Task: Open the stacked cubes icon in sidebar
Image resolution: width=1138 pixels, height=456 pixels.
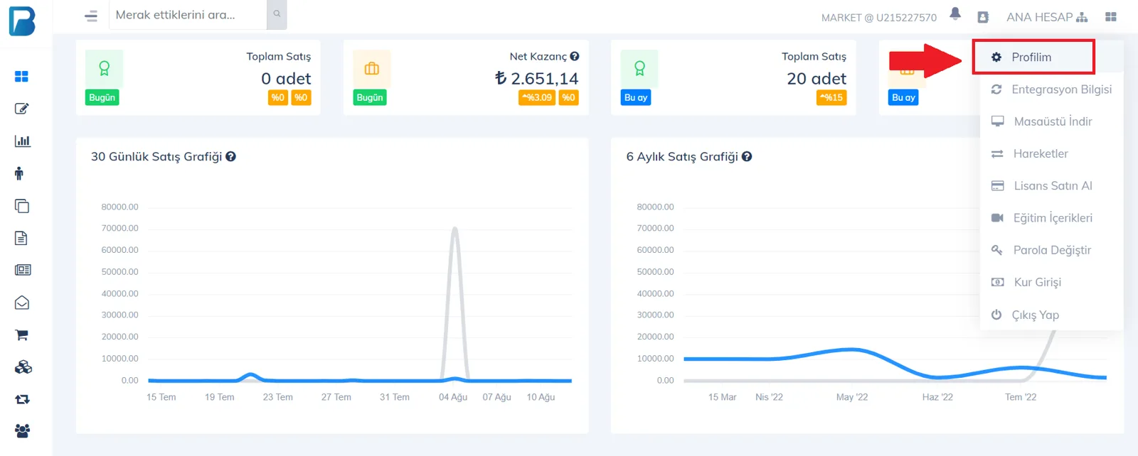Action: [23, 367]
